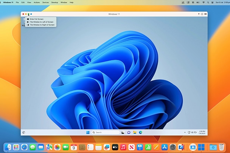230x153 pixels.
Task: Show hidden icons chevron in Windows tray
Action: click(185, 132)
